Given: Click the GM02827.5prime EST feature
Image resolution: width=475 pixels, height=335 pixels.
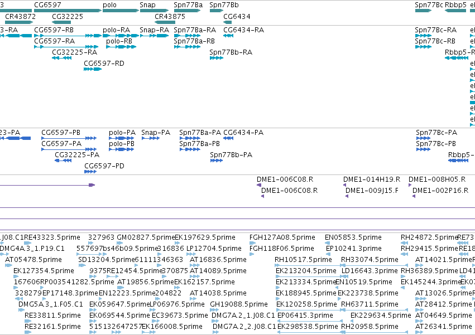Looking at the screenshot, I should pyautogui.click(x=120, y=243).
